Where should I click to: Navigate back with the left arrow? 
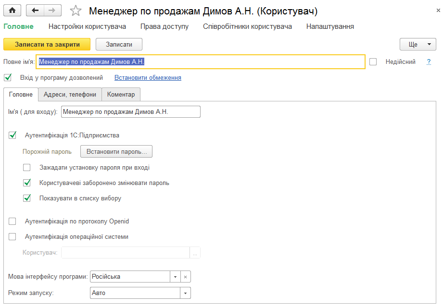tap(35, 11)
